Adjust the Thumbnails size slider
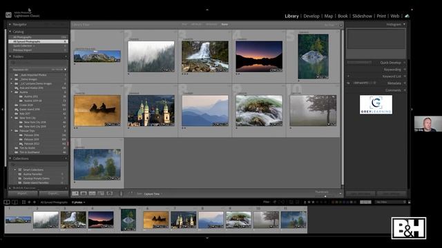 coord(326,196)
